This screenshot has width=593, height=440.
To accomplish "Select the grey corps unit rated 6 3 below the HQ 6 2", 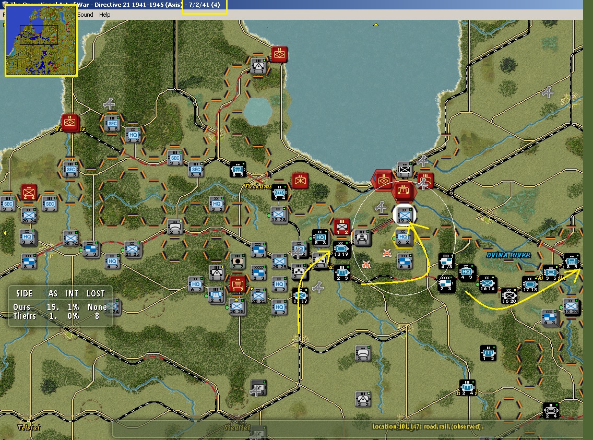I will (405, 261).
